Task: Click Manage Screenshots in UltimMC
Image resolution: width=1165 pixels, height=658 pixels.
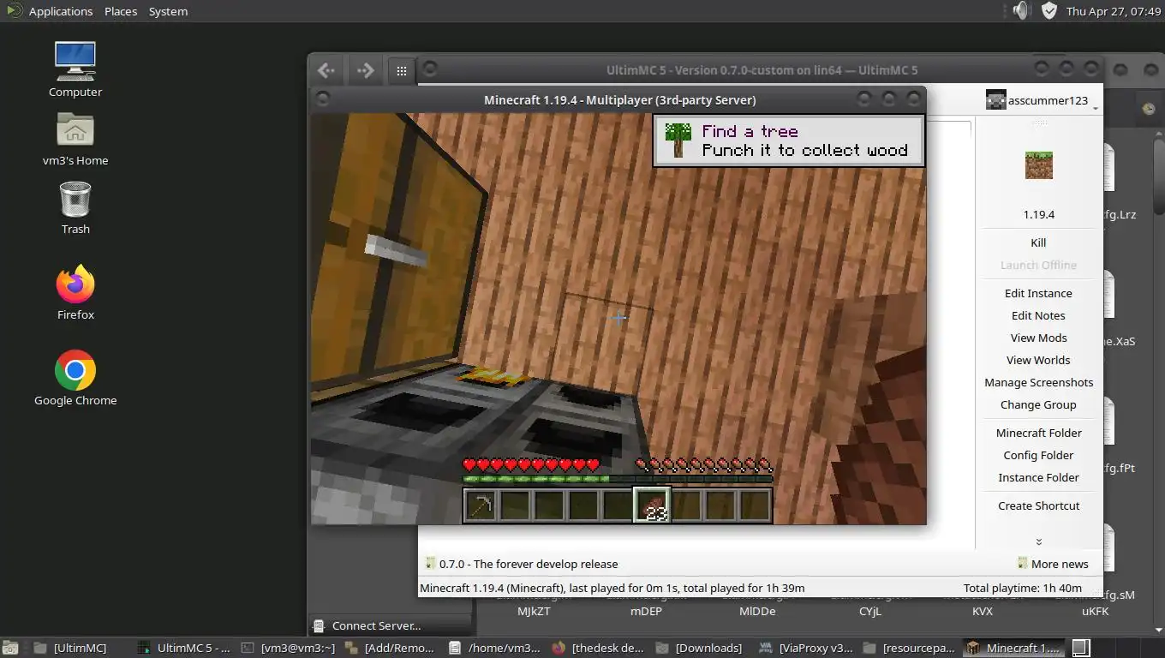Action: click(x=1038, y=382)
